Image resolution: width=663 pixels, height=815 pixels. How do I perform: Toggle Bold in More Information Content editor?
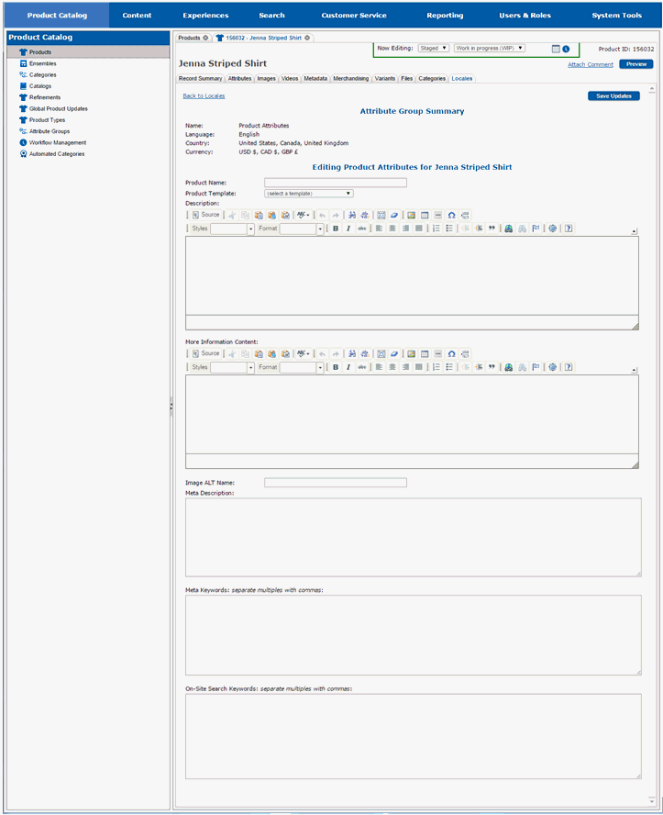pyautogui.click(x=336, y=367)
